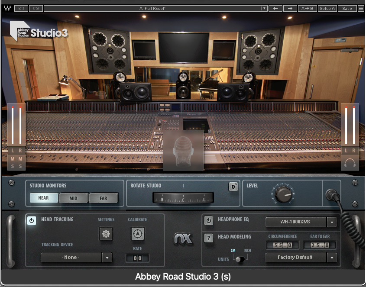Viewport: 366px width, 287px height.
Task: Open the preset list dropdown arrow
Action: (264, 8)
